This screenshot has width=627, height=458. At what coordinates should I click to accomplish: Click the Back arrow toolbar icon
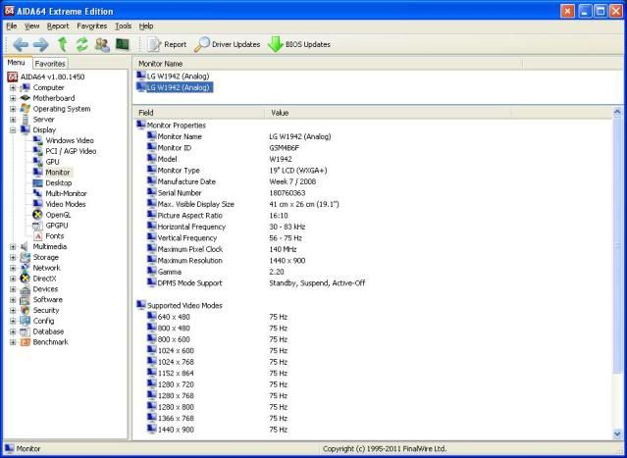tap(20, 44)
